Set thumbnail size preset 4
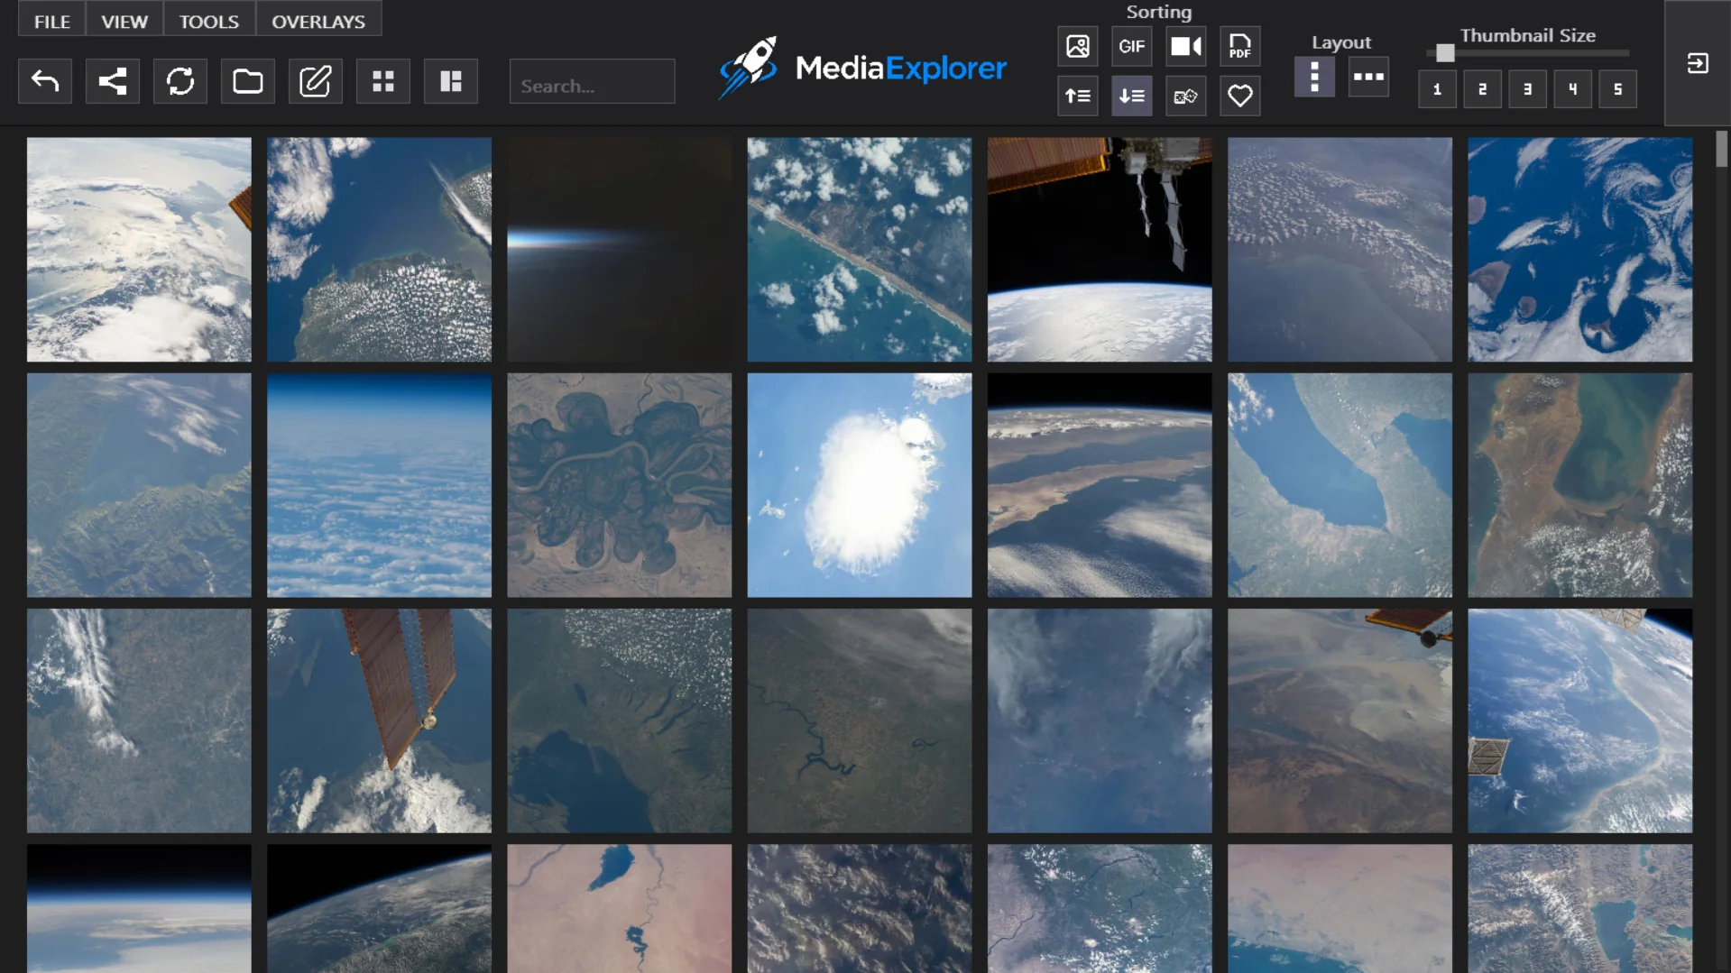 click(1572, 89)
